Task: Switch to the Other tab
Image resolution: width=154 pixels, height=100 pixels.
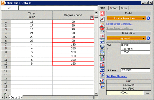Action: (124, 8)
